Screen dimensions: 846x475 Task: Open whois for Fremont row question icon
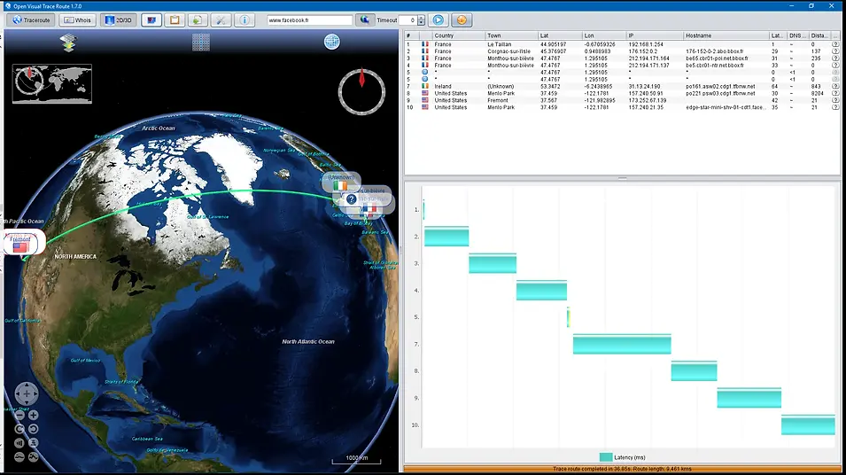[x=835, y=100]
